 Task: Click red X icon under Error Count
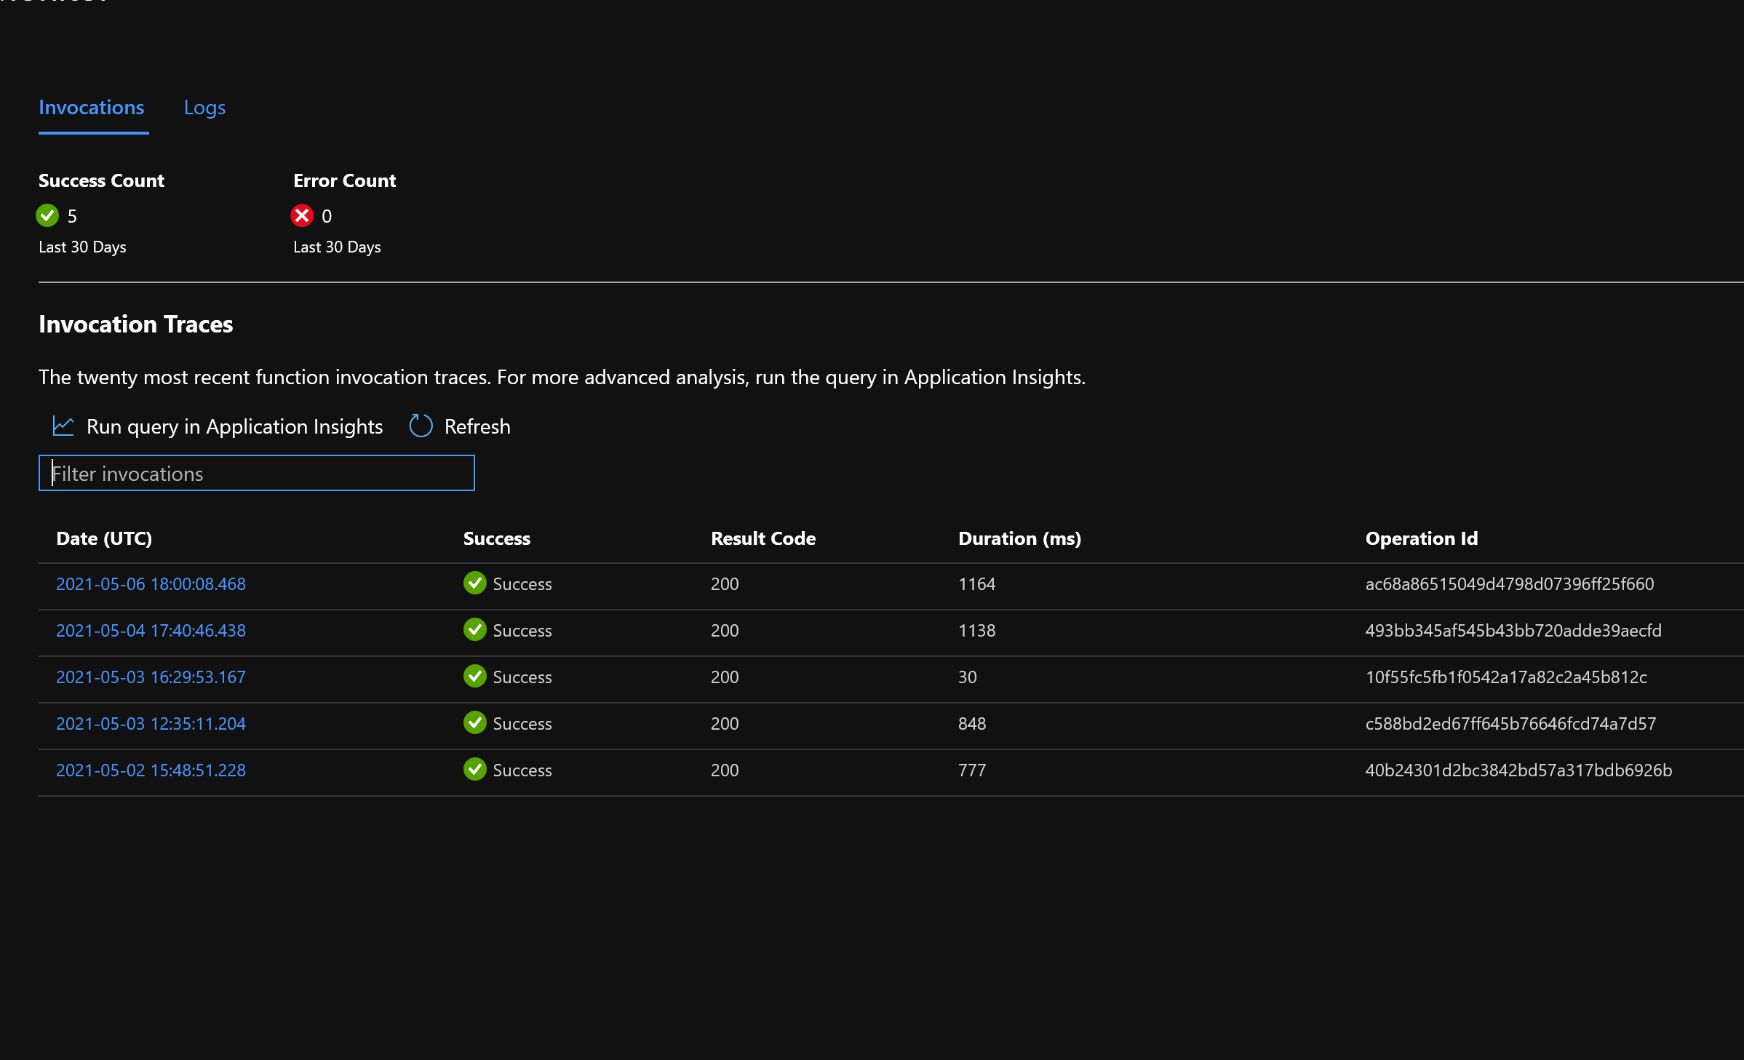(302, 215)
